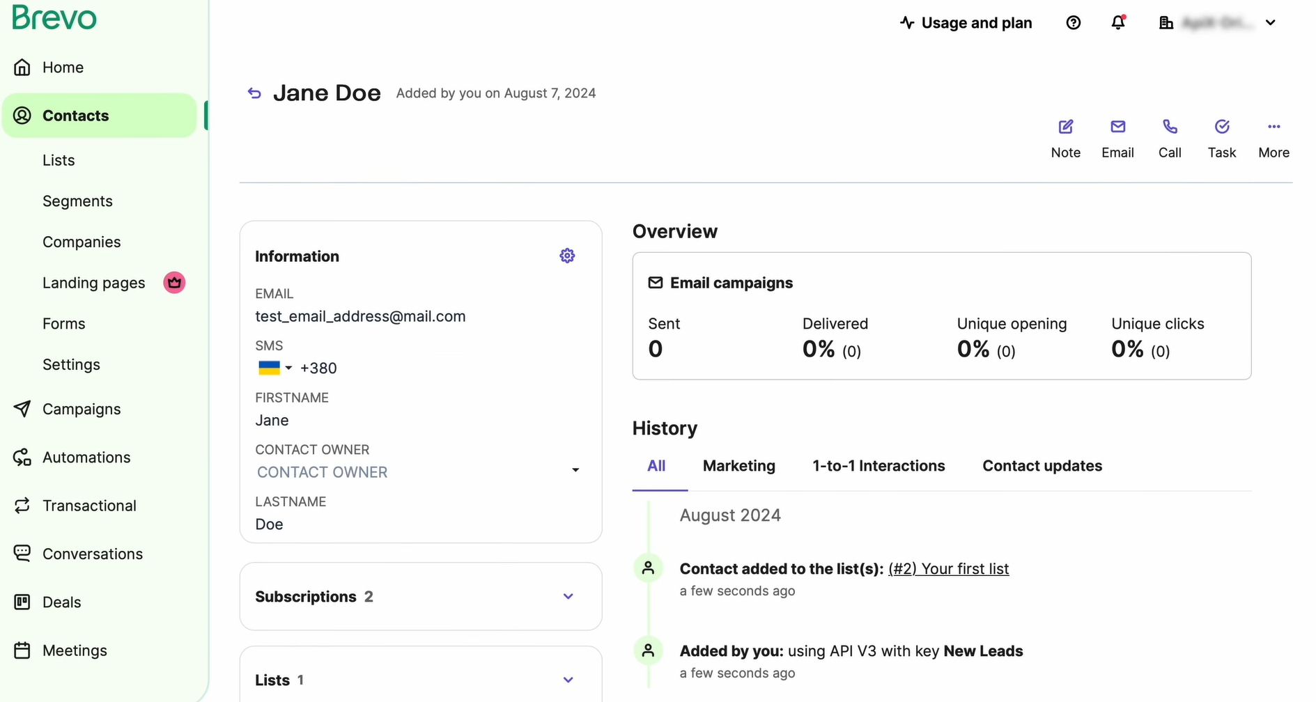Open Conversations
Viewport: 1316px width, 702px height.
[93, 554]
